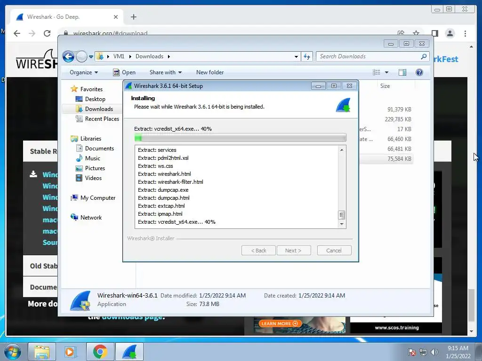Select Music library in navigation pane
The image size is (482, 361).
[93, 158]
